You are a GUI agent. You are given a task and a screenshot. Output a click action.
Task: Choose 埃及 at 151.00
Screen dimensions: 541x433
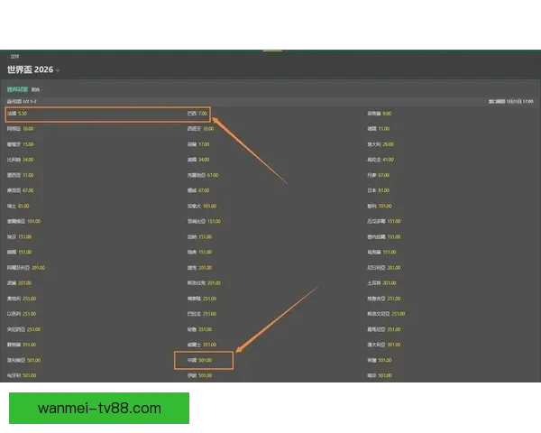[19, 237]
